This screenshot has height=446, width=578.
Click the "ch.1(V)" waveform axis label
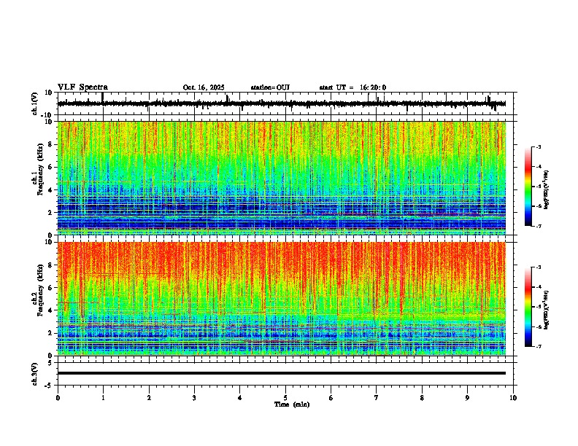pos(35,103)
